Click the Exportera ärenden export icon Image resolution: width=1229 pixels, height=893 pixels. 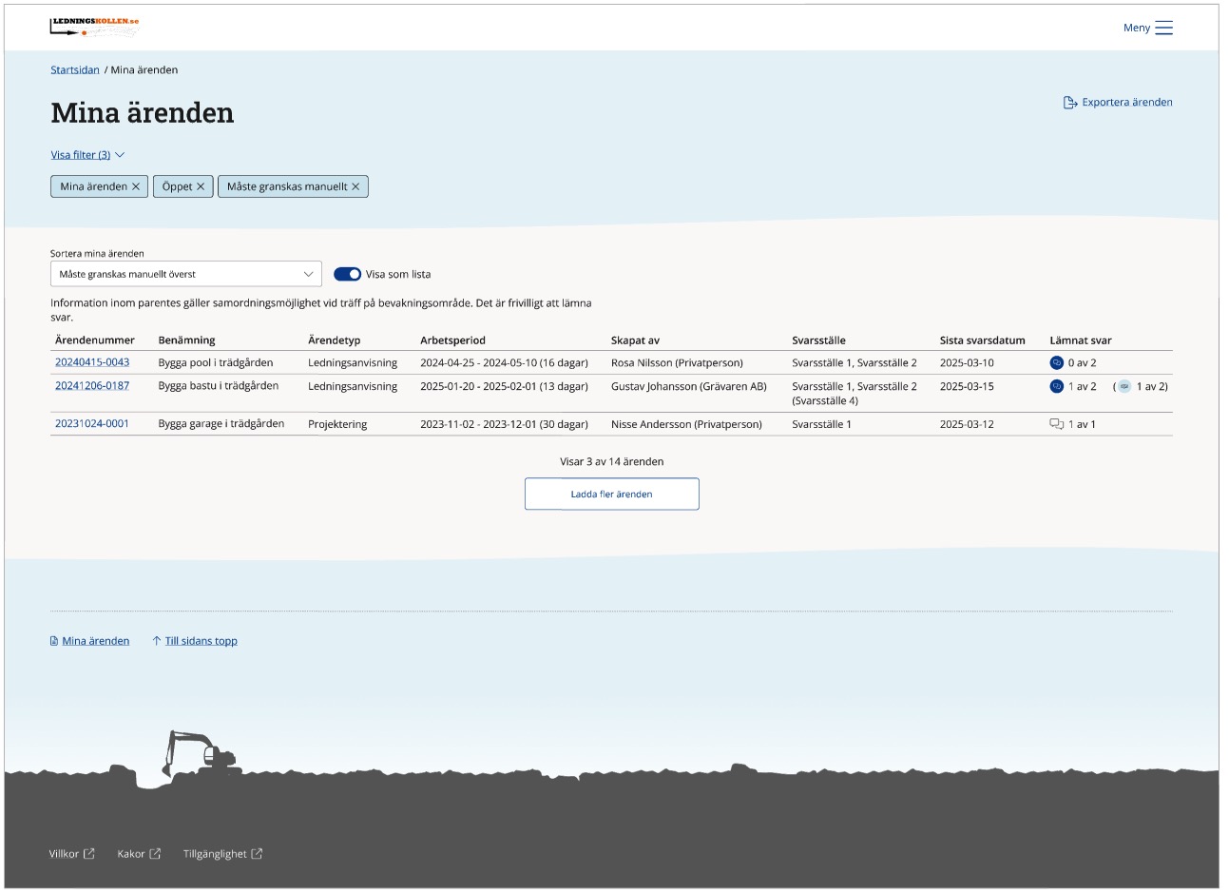1069,102
